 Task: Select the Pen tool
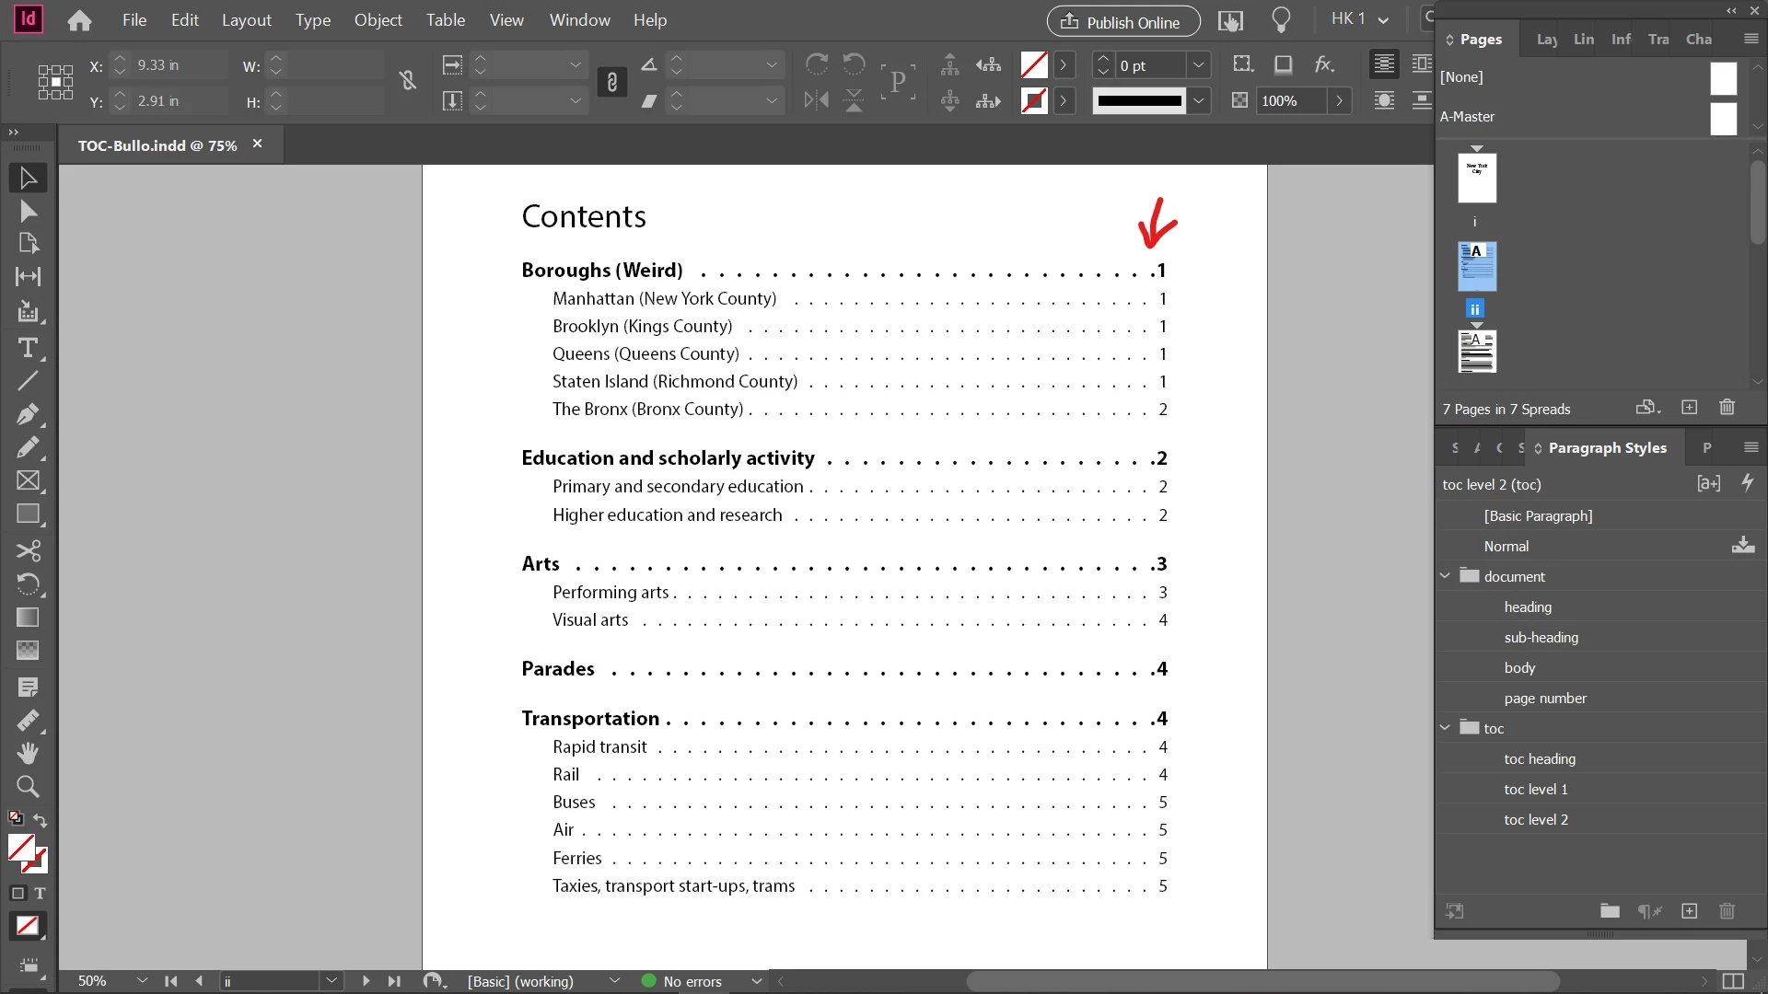click(x=28, y=413)
